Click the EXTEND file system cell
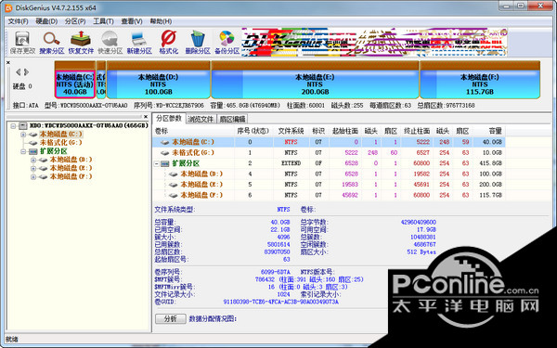Viewport: 557px width, 348px height. 291,163
